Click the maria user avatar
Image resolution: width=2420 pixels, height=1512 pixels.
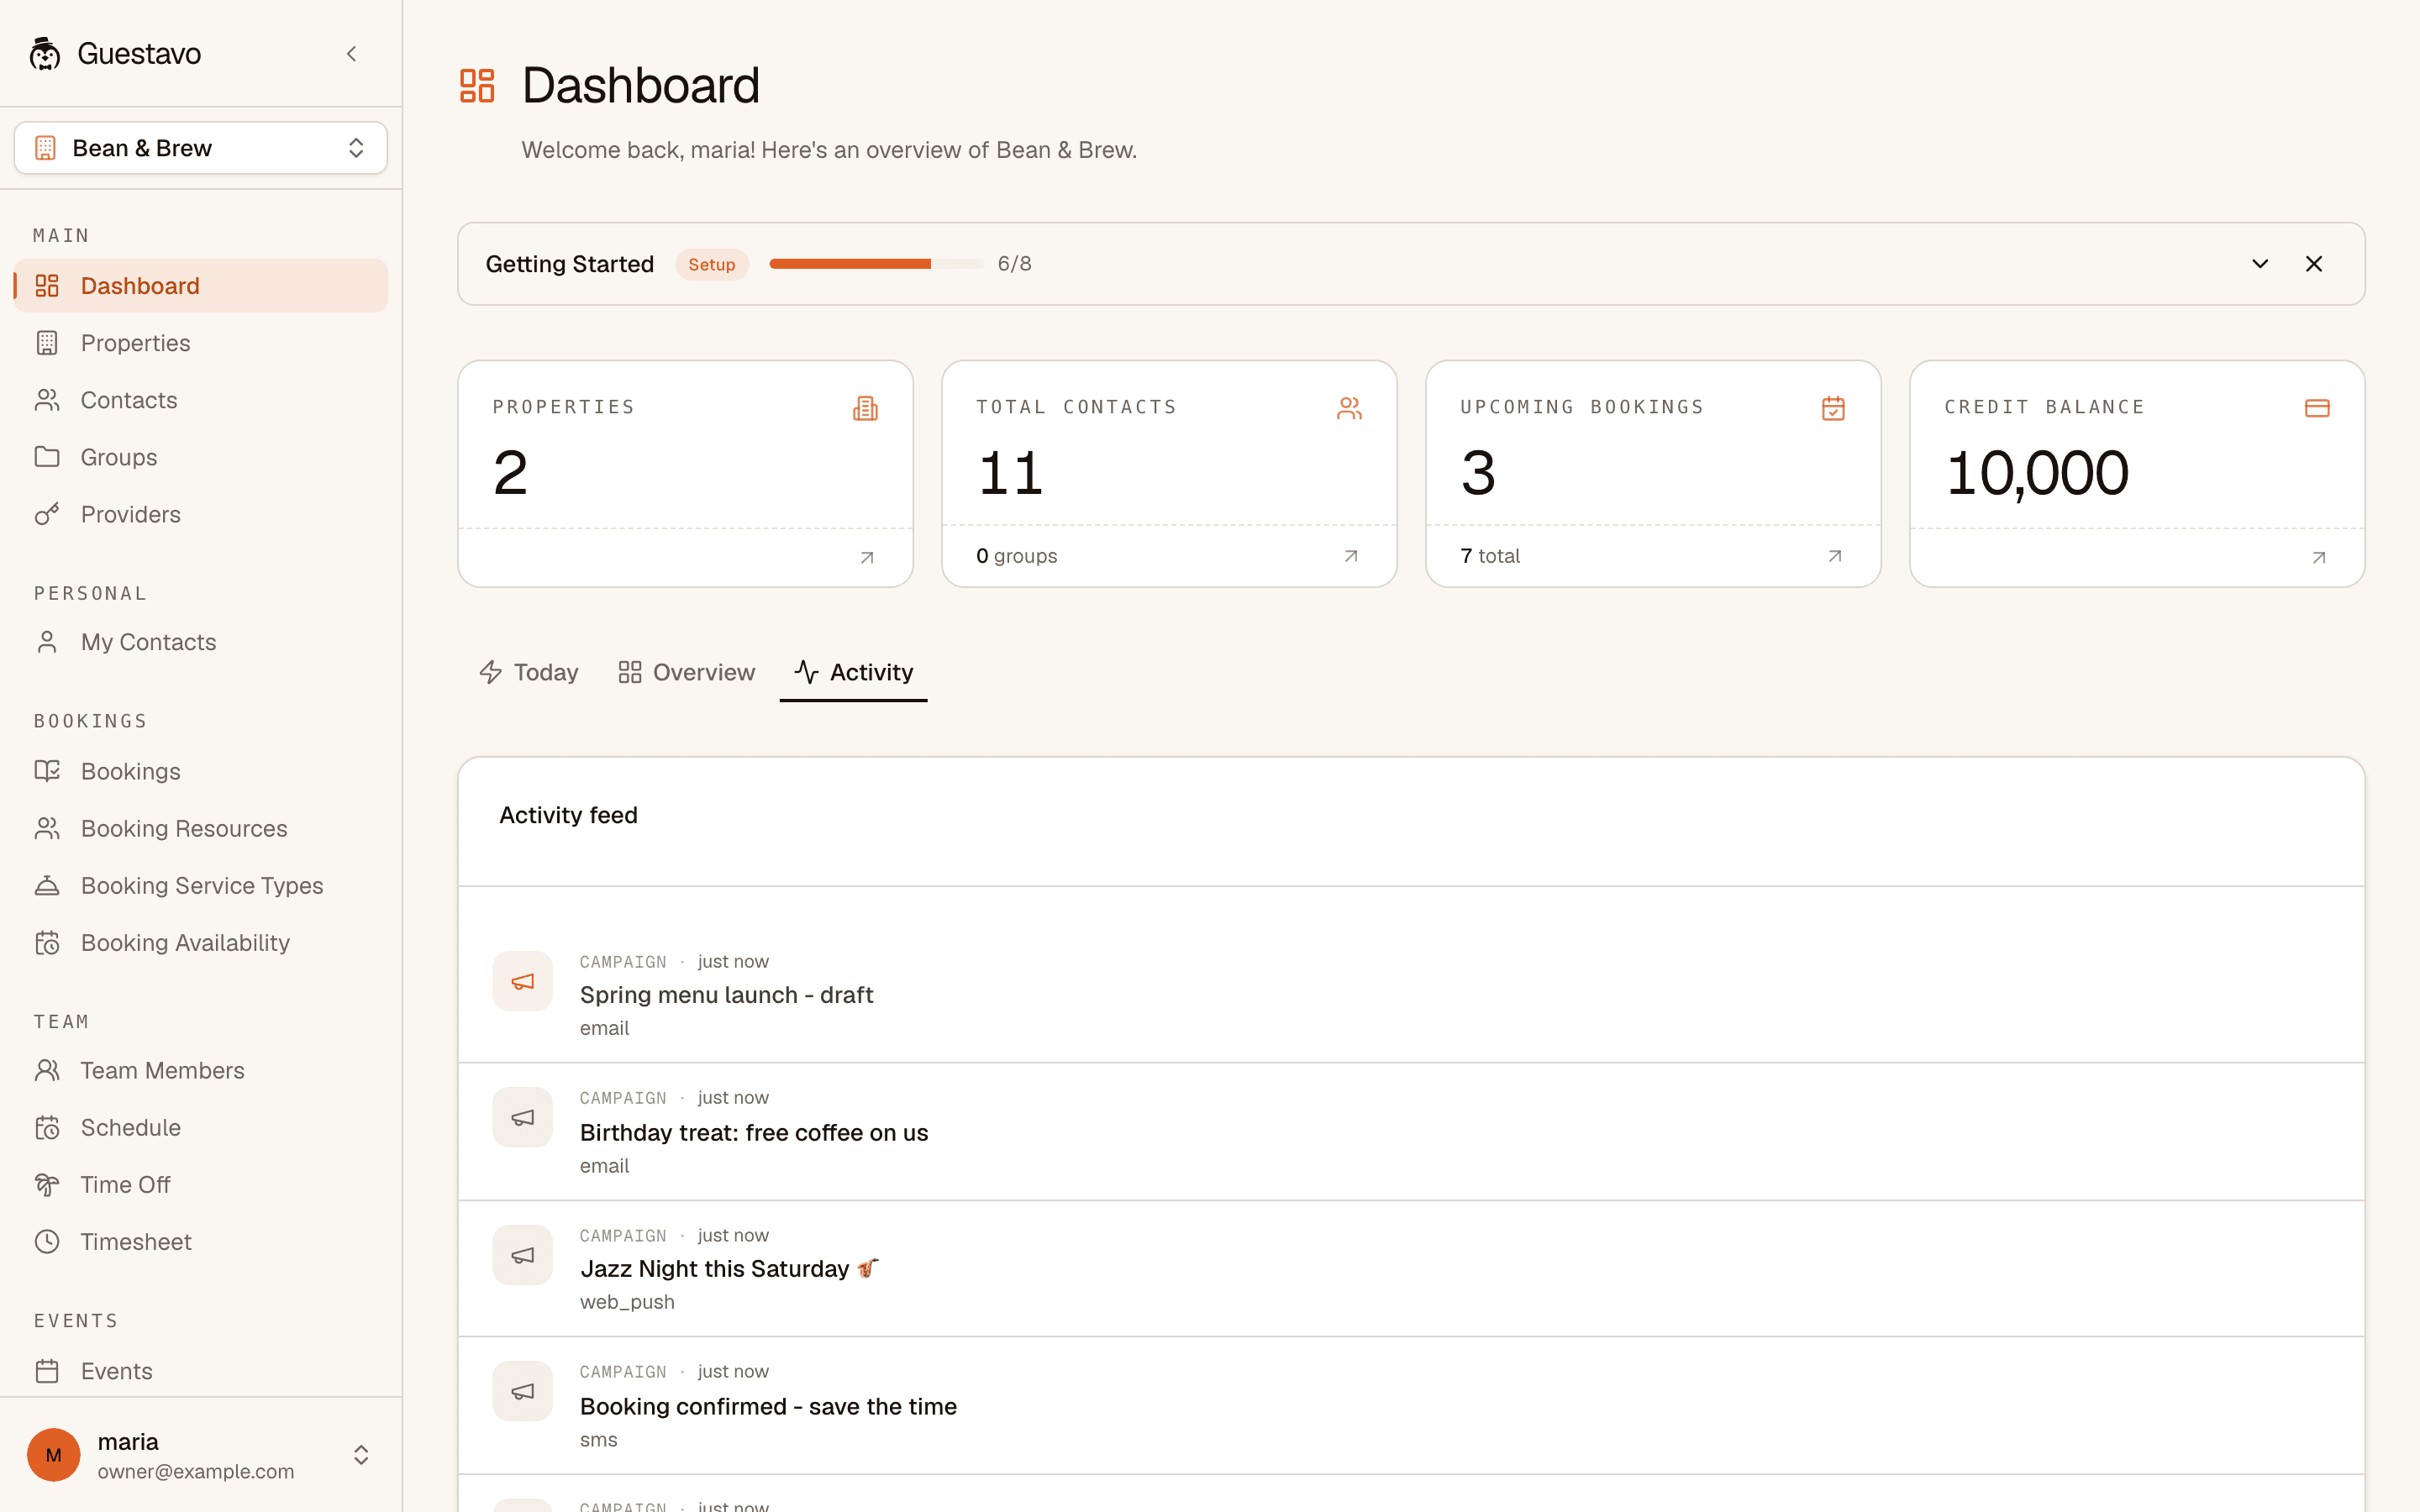click(x=54, y=1455)
